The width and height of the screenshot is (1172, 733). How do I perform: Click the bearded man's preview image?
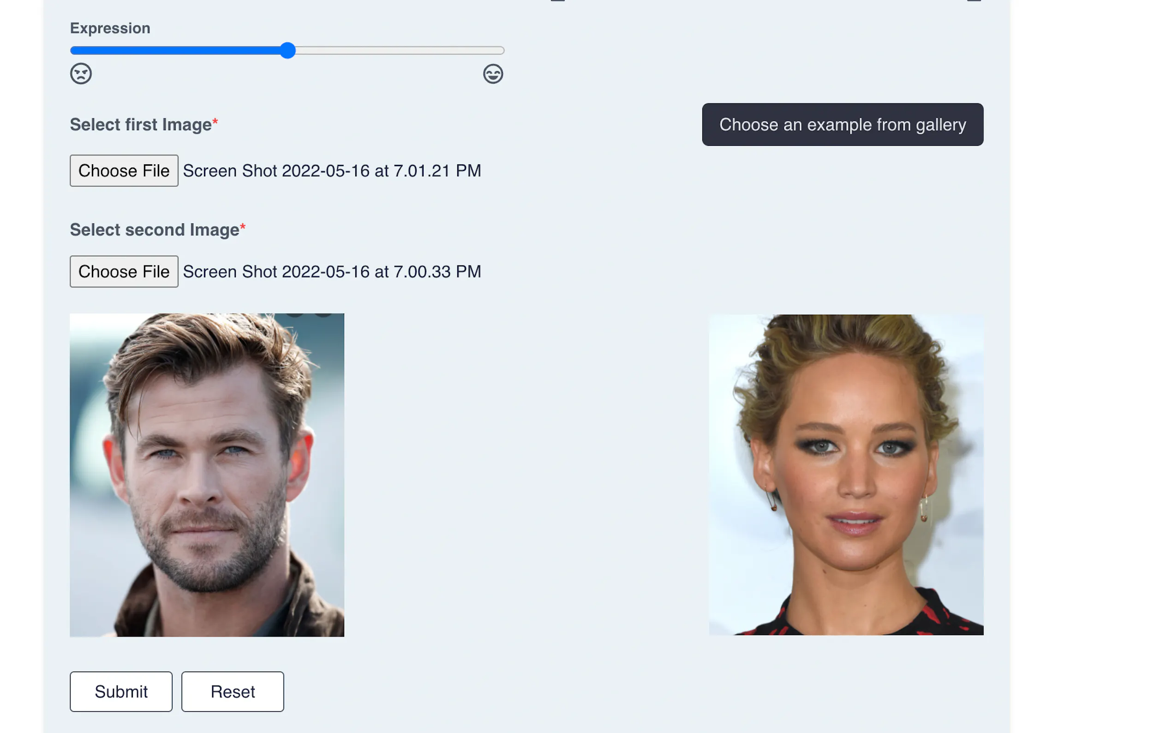coord(207,475)
